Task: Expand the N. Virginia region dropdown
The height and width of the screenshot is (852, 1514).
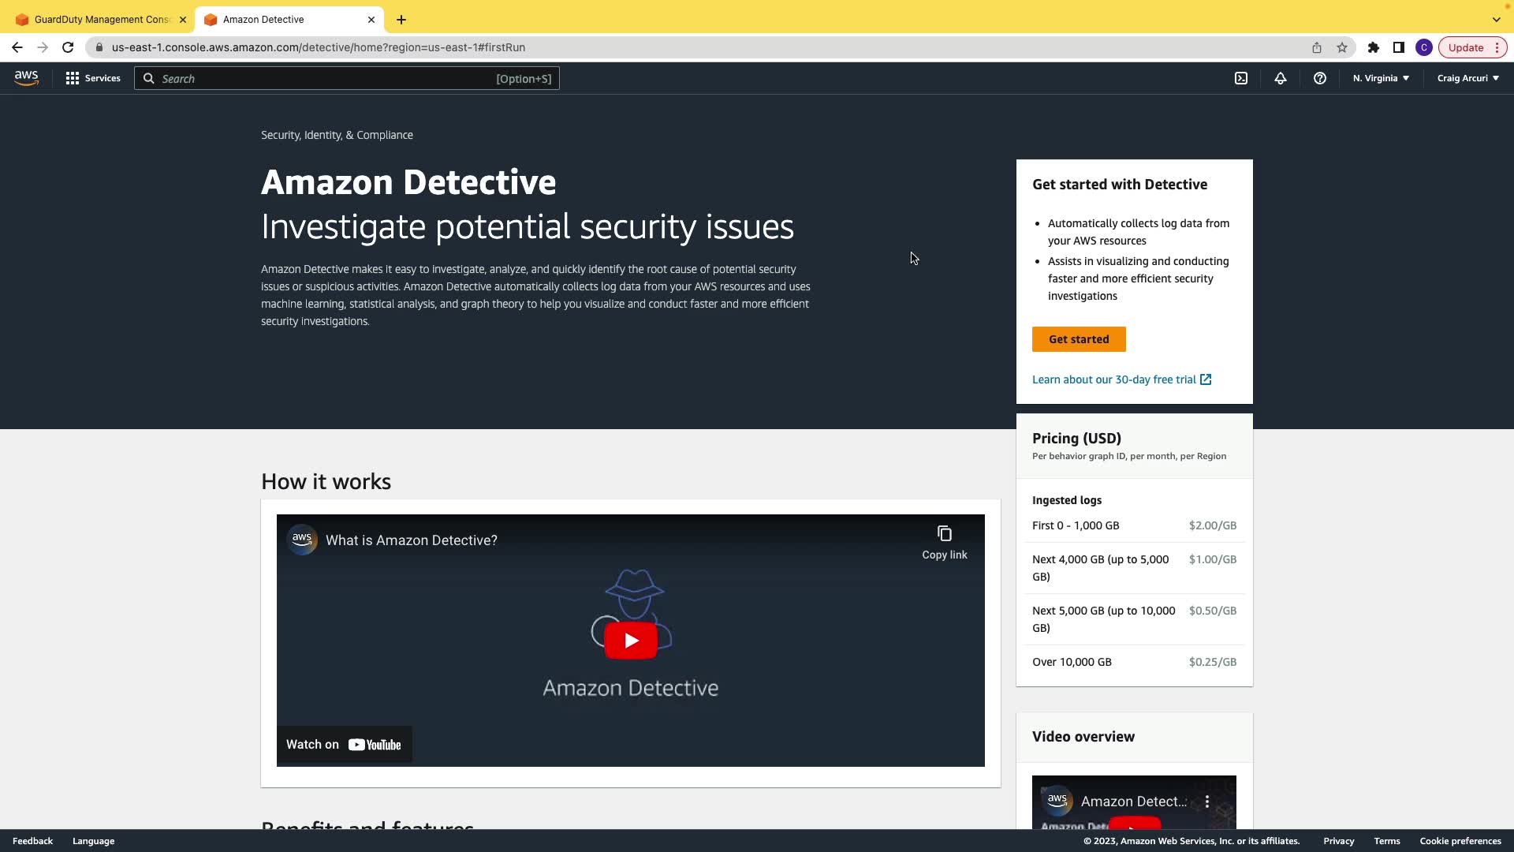Action: pos(1381,78)
